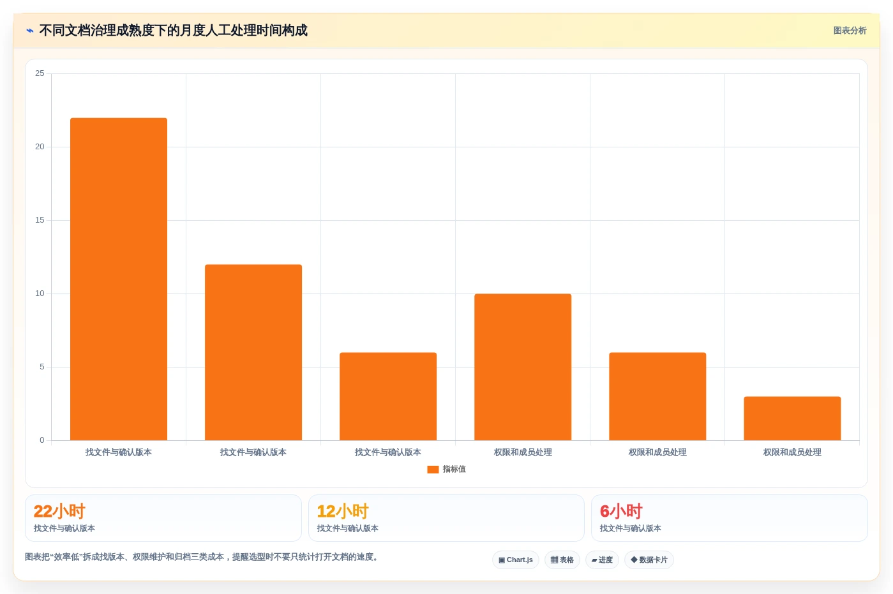Click the first 权限和成员处理 bar with value 10
This screenshot has height=594, width=893.
pos(523,367)
